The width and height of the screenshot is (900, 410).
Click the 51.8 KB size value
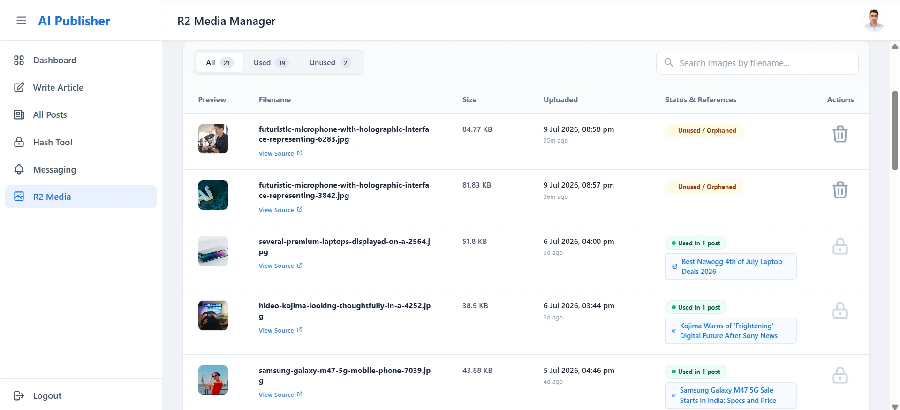475,242
